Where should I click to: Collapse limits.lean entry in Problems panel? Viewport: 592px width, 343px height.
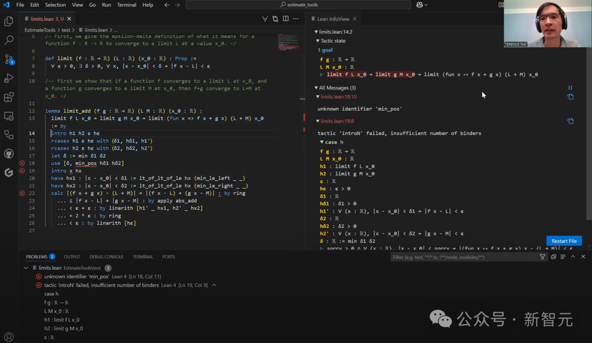[x=26, y=268]
